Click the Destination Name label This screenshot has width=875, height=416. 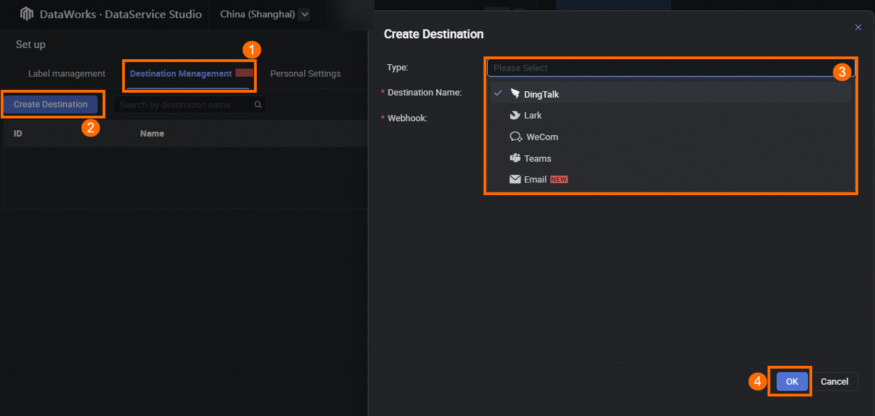(x=424, y=92)
